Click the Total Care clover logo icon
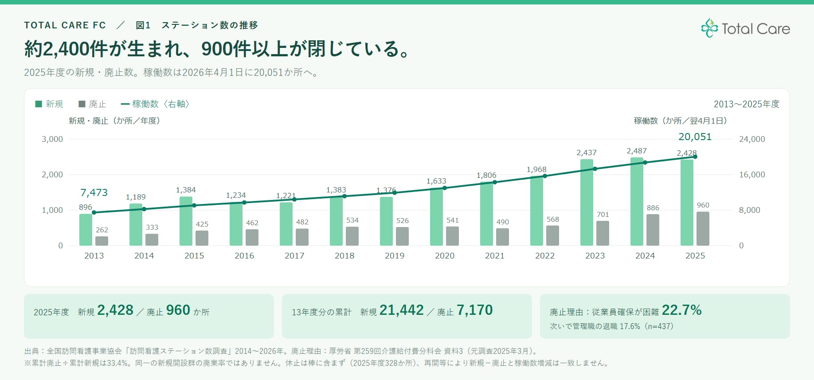Screen dimensions: 814x380 pos(709,28)
